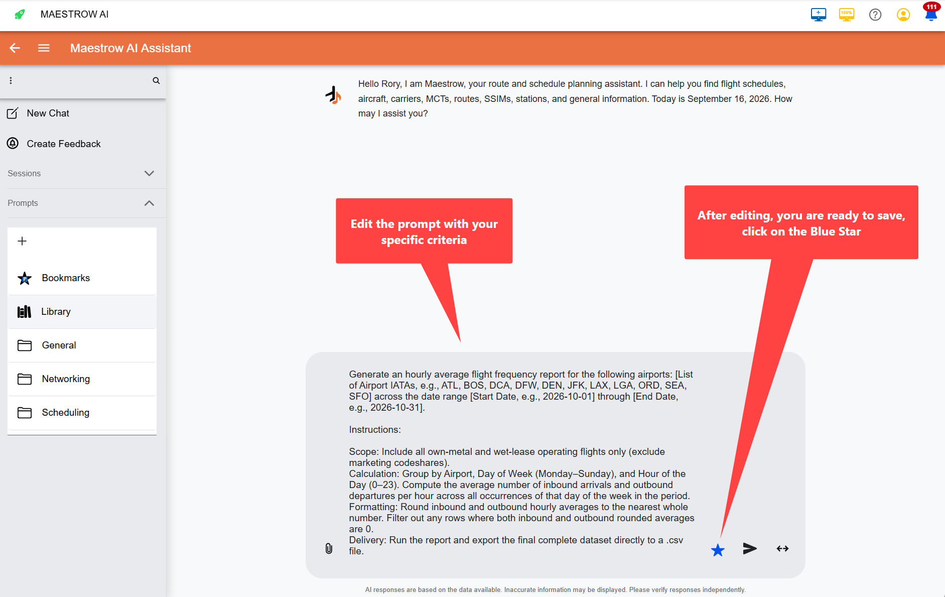Send the prompt with the arrow icon

[x=750, y=548]
